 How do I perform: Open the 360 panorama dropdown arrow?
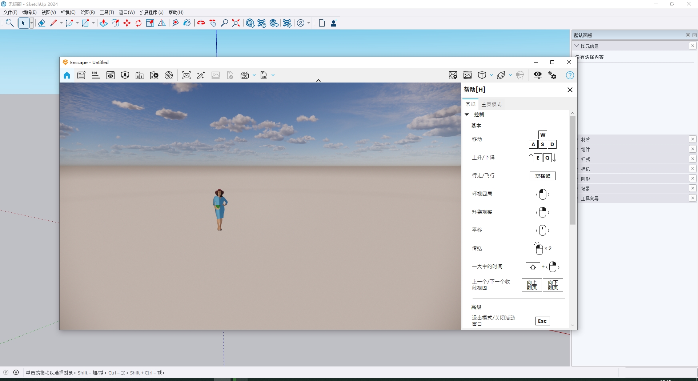tap(253, 75)
